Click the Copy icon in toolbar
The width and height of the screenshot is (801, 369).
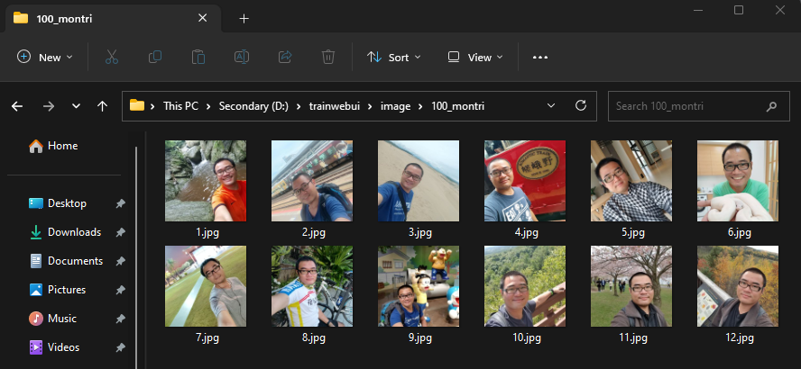click(155, 57)
